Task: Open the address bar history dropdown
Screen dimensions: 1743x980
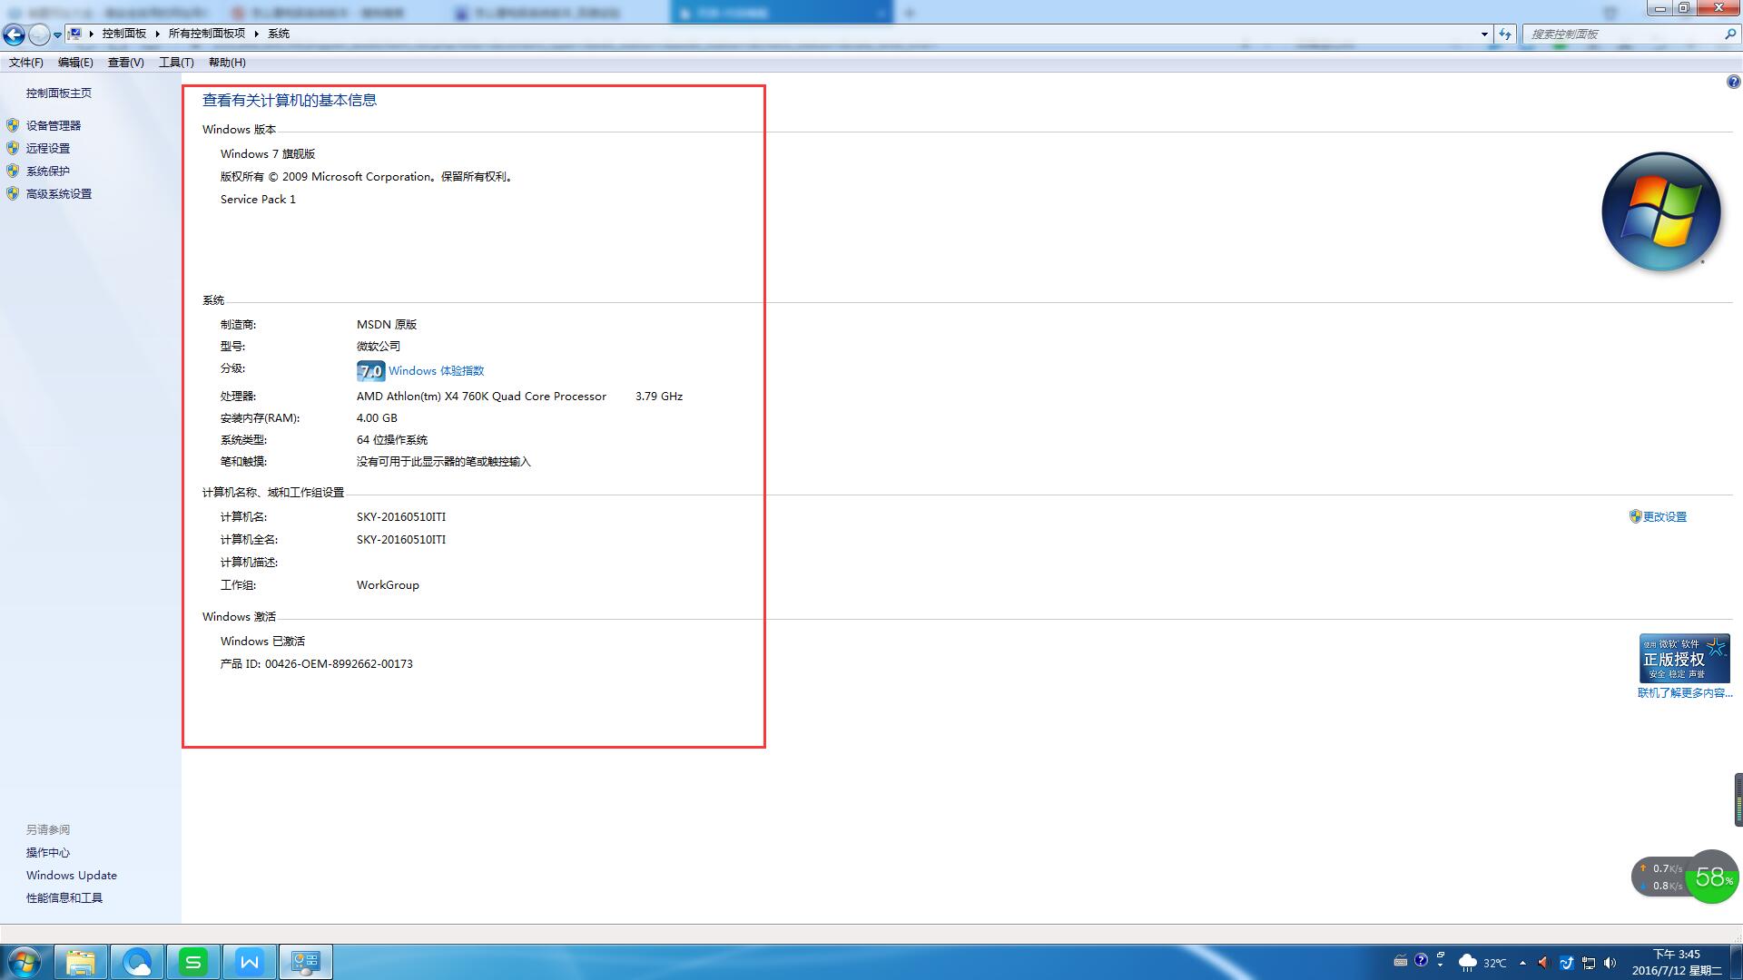Action: point(1484,34)
